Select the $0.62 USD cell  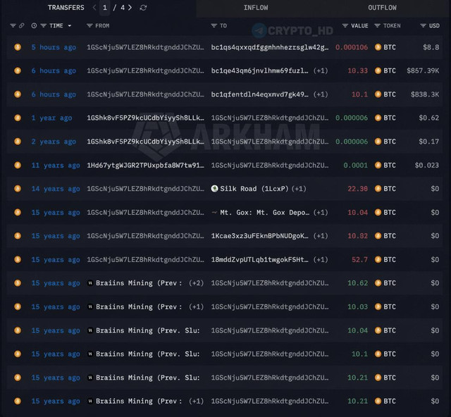pyautogui.click(x=429, y=118)
